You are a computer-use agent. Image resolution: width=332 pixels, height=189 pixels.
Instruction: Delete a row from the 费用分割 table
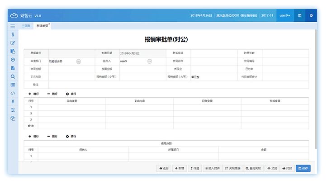pos(52,137)
